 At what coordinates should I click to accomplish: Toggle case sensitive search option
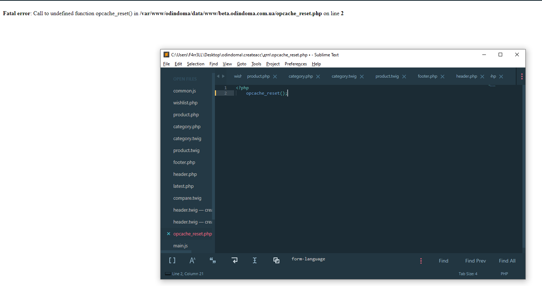(x=192, y=260)
